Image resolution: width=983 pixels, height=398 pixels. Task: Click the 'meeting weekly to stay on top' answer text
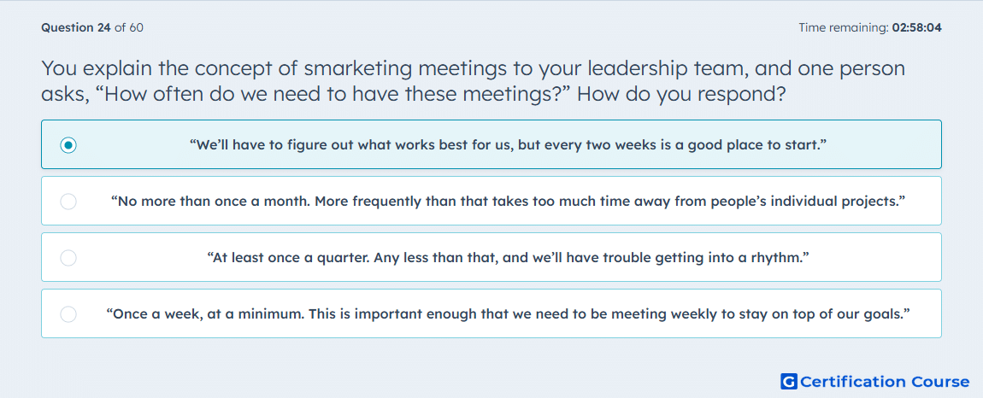[689, 314]
